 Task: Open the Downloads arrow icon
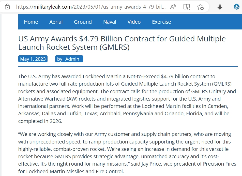click(x=220, y=7)
